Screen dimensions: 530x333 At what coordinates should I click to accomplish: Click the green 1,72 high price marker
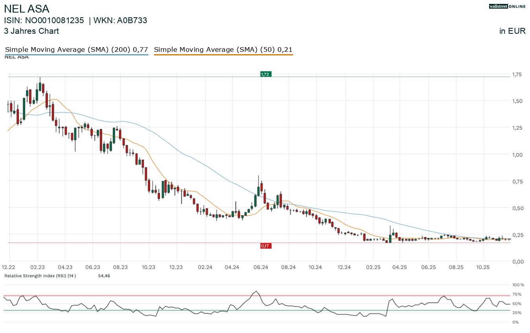pyautogui.click(x=266, y=74)
